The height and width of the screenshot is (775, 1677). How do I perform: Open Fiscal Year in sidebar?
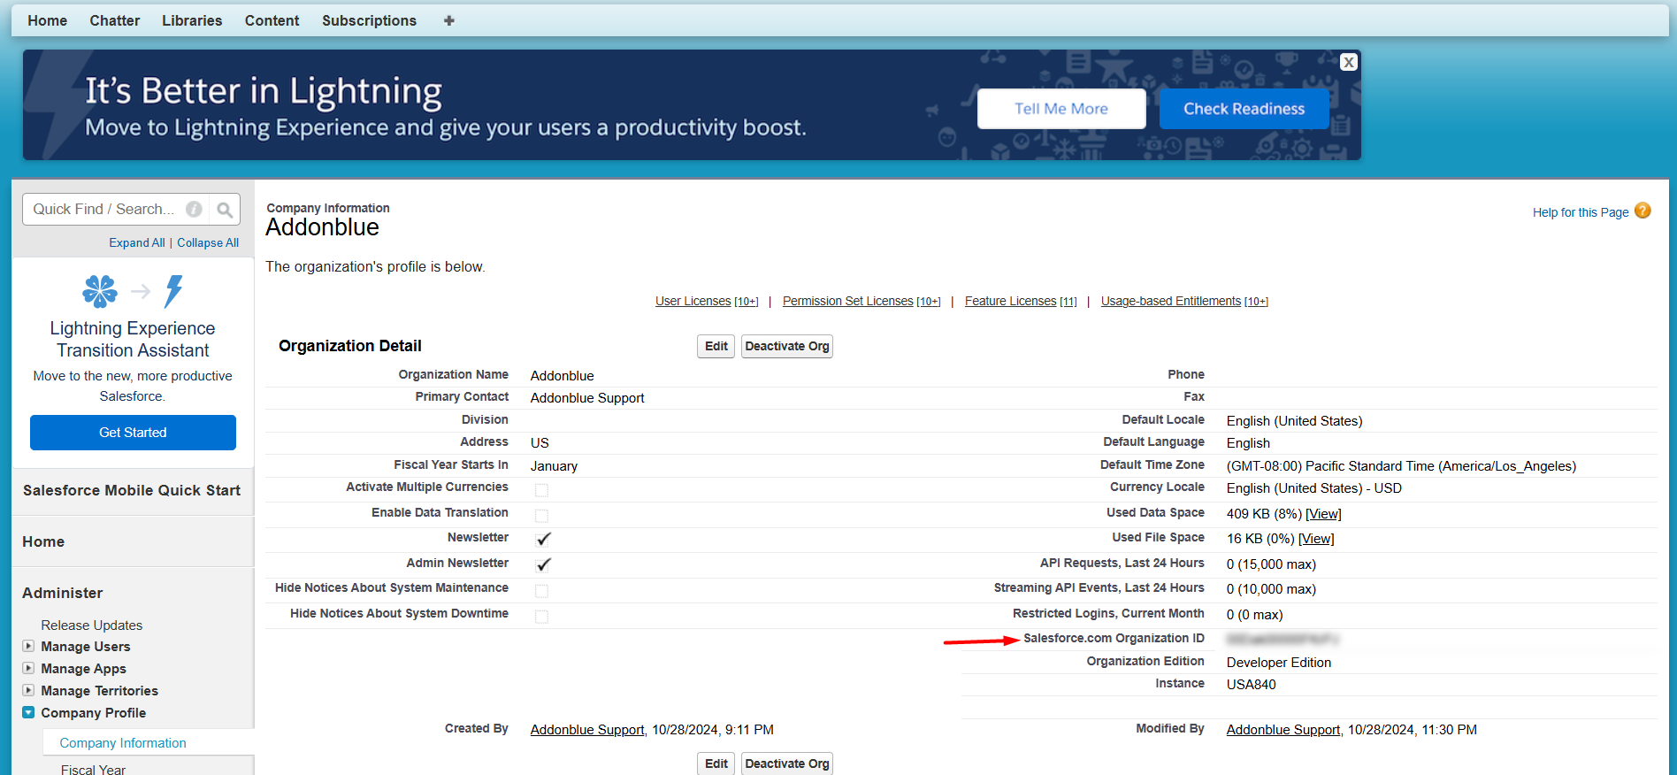click(x=93, y=769)
